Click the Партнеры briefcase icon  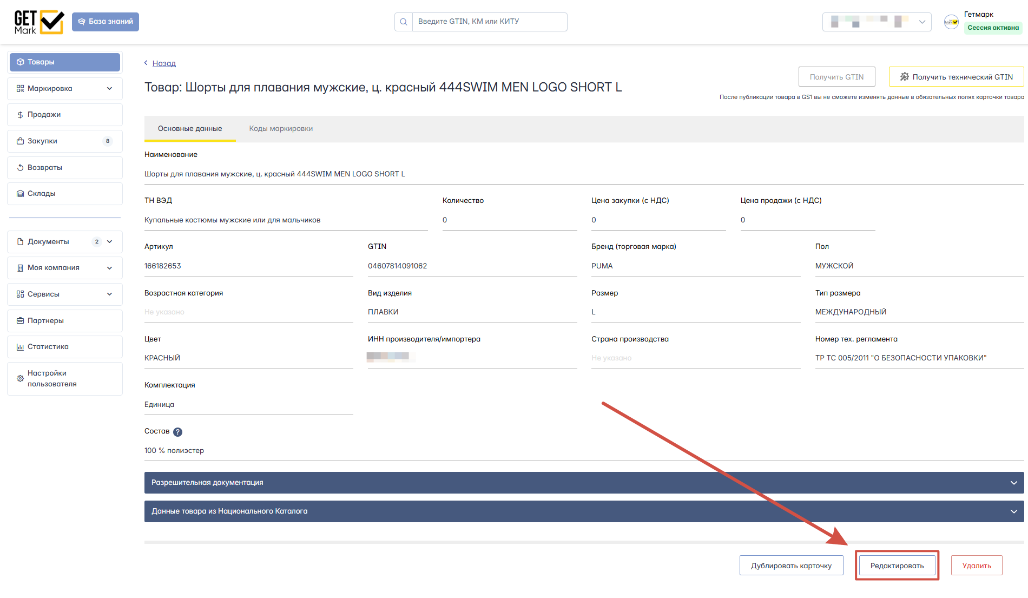20,321
